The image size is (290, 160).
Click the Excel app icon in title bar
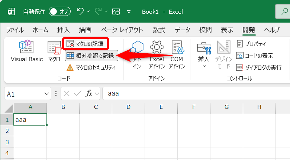click(x=11, y=11)
